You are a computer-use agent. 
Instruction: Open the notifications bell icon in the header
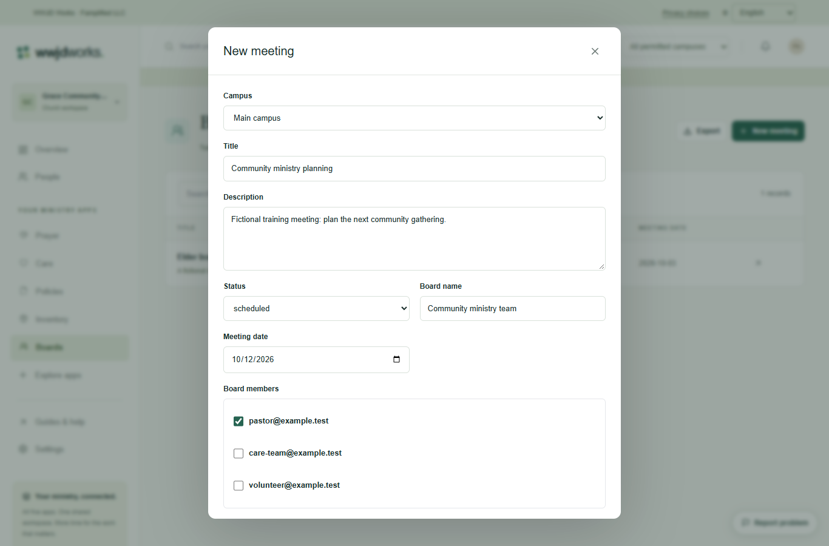tap(765, 47)
